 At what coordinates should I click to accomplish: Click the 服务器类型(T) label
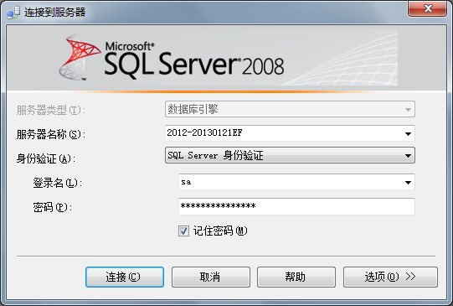point(50,110)
